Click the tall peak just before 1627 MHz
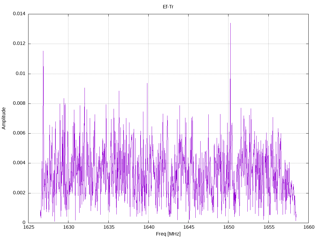Screen dimensions: 317x238 point(43,51)
